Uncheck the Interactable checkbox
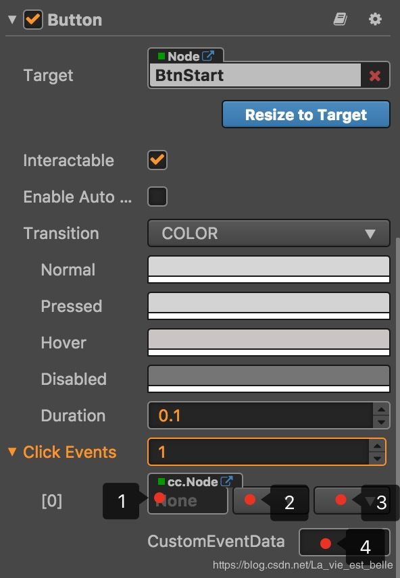Viewport: 400px width, 578px height. (x=157, y=160)
